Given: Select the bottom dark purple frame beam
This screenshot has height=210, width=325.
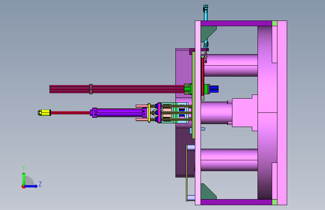Looking at the screenshot, I should tap(236, 202).
